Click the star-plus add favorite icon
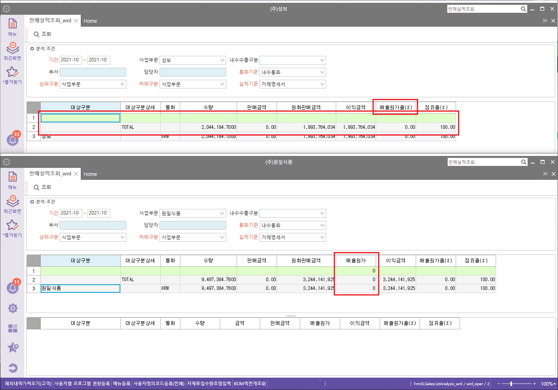 point(13,347)
